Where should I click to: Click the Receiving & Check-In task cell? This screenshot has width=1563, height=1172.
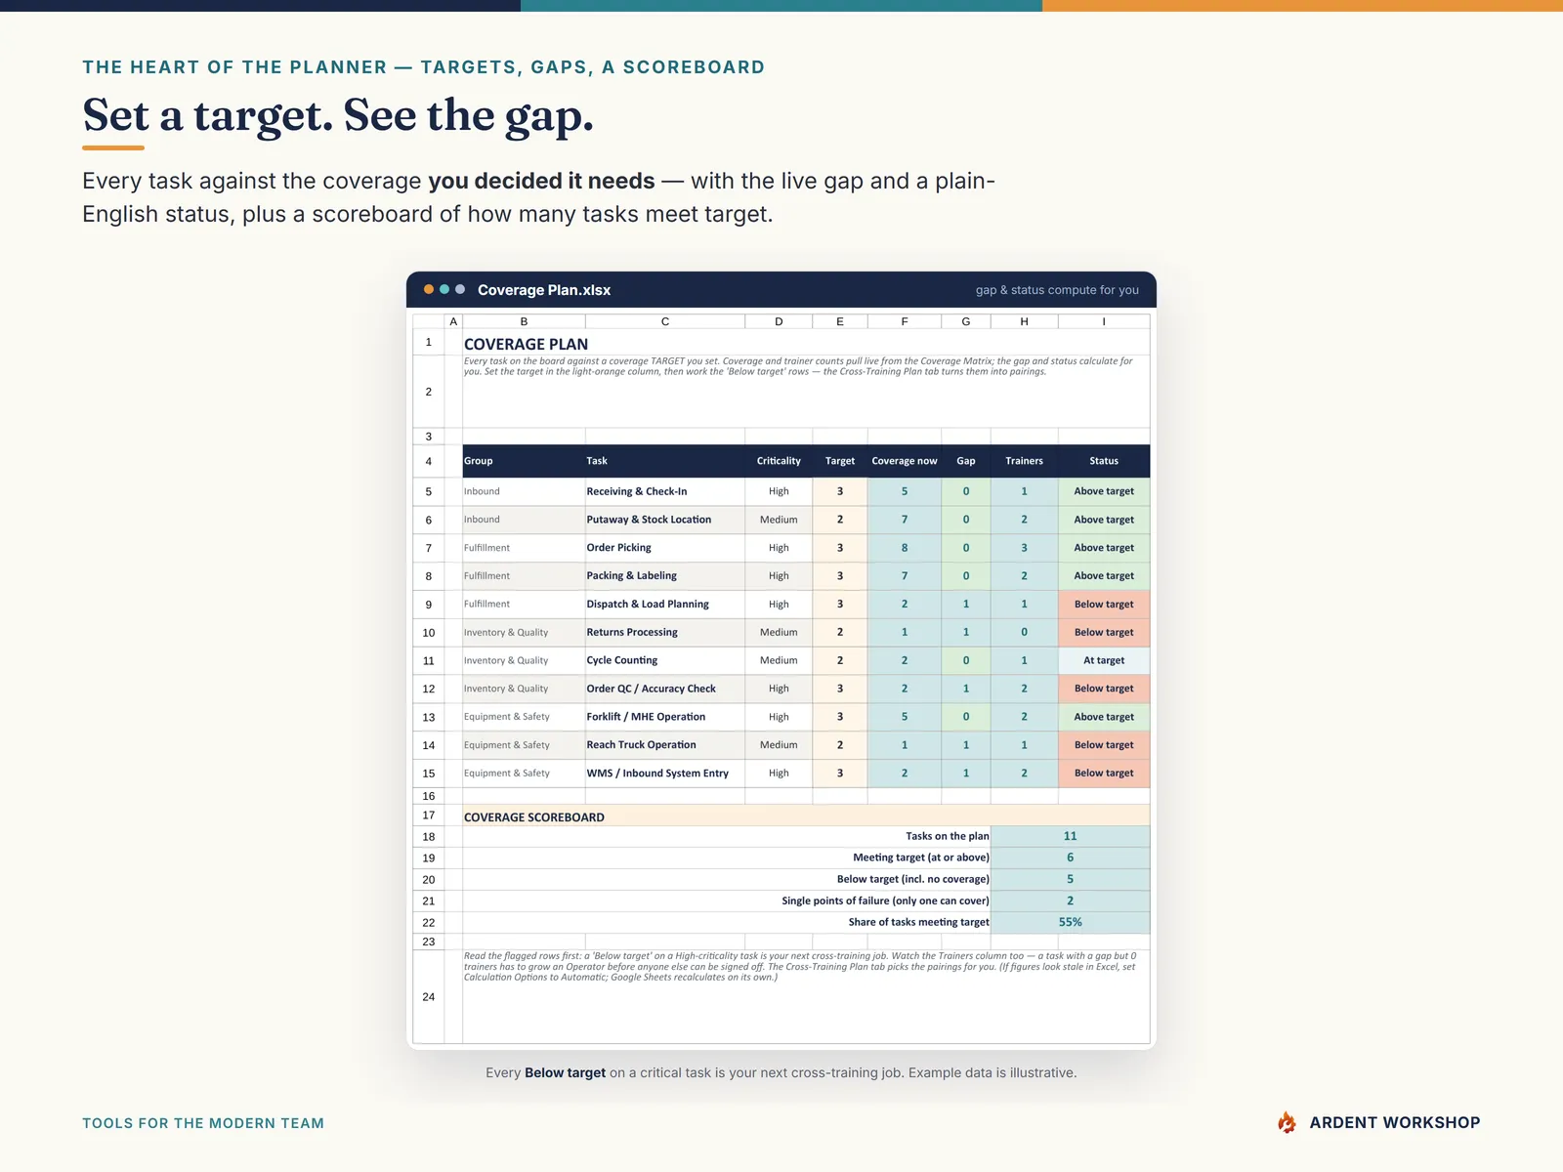point(665,491)
